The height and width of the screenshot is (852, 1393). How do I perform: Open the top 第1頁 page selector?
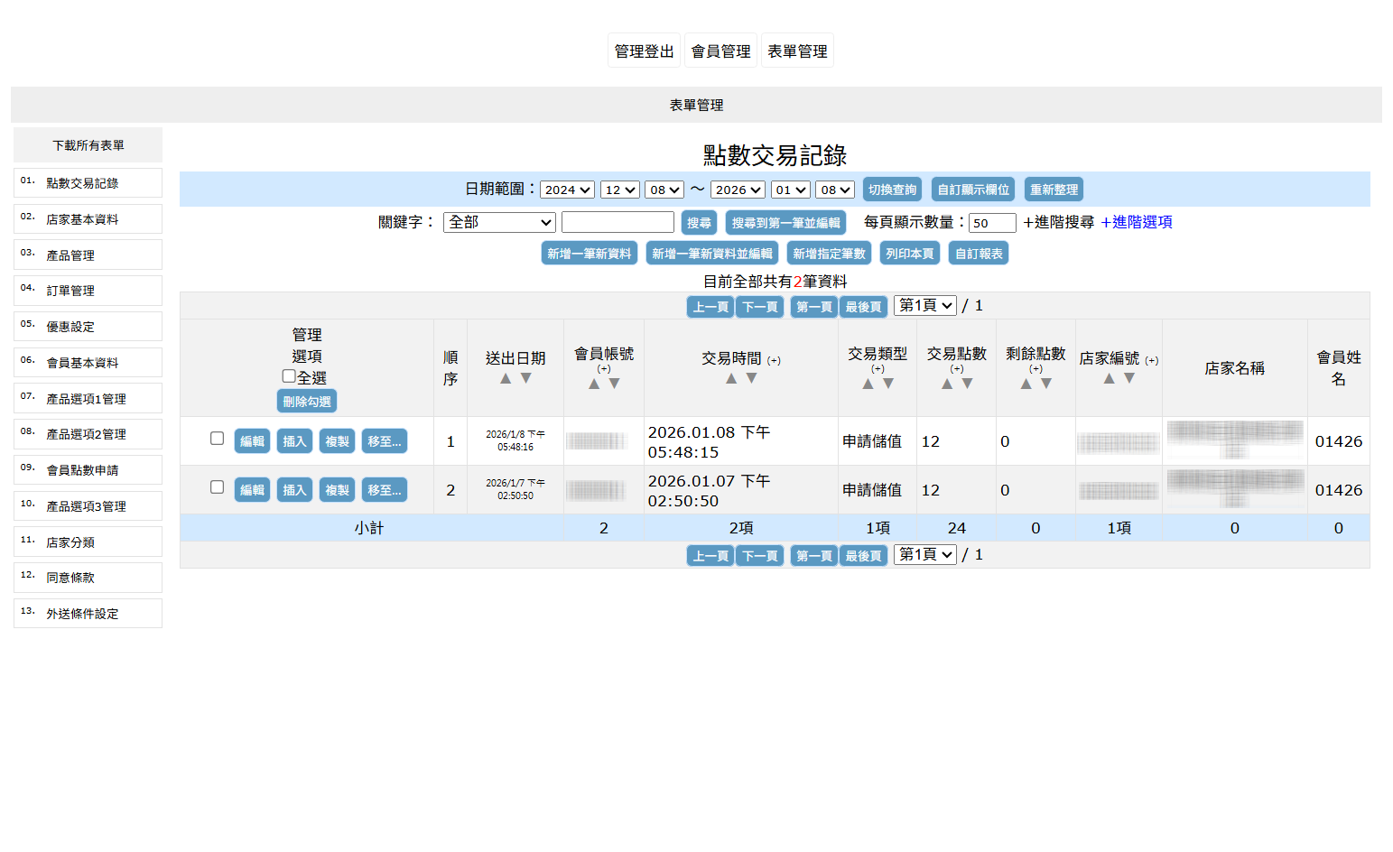pyautogui.click(x=925, y=305)
